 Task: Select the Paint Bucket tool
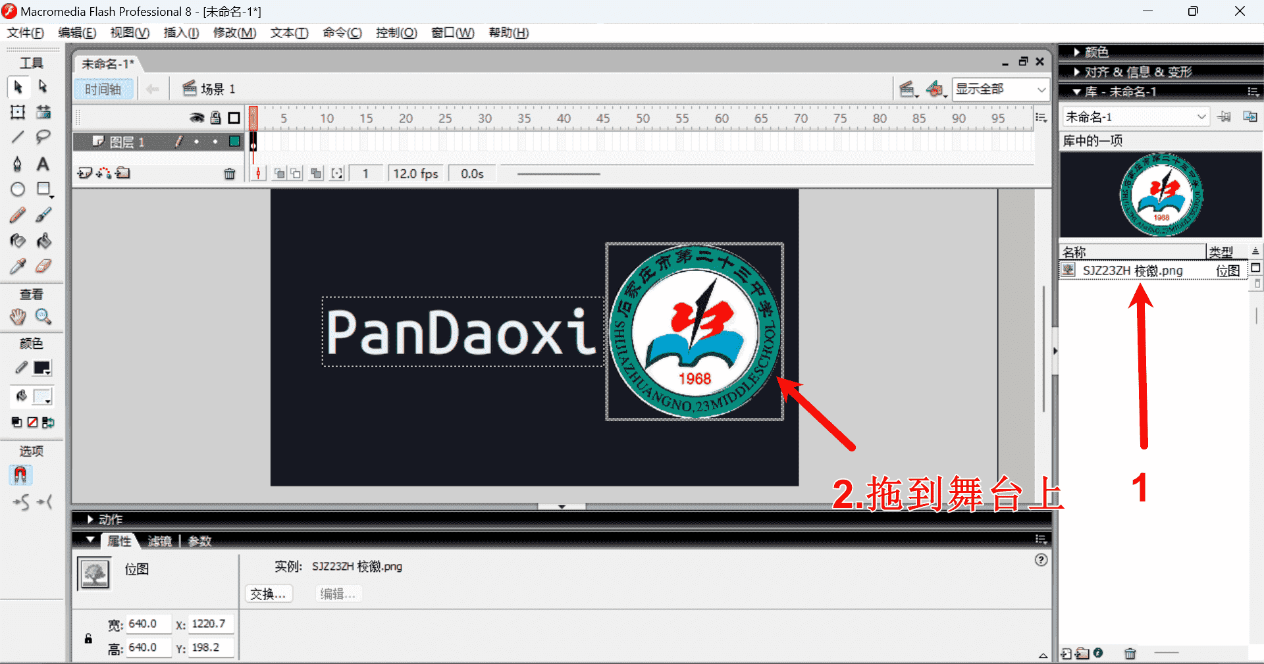point(43,241)
